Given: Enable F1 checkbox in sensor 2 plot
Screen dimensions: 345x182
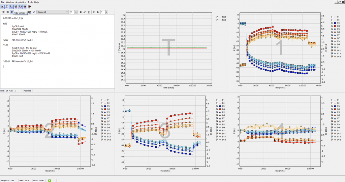Looking at the screenshot, I should (x=102, y=100).
